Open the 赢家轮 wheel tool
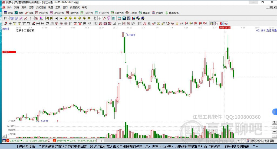 (144, 13)
